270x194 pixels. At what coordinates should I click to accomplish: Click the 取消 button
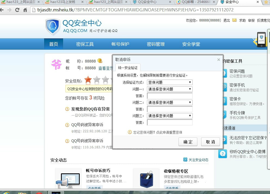pos(210,142)
